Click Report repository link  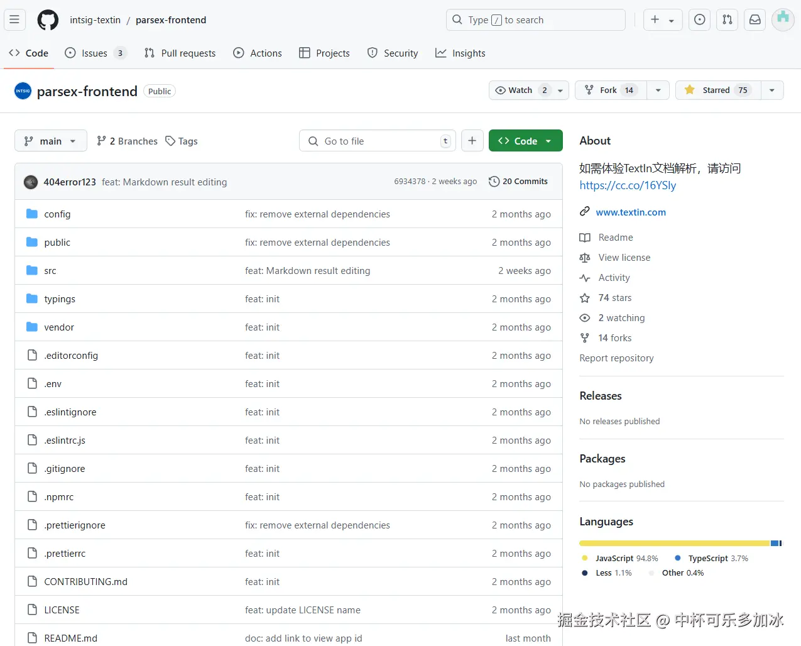(616, 358)
